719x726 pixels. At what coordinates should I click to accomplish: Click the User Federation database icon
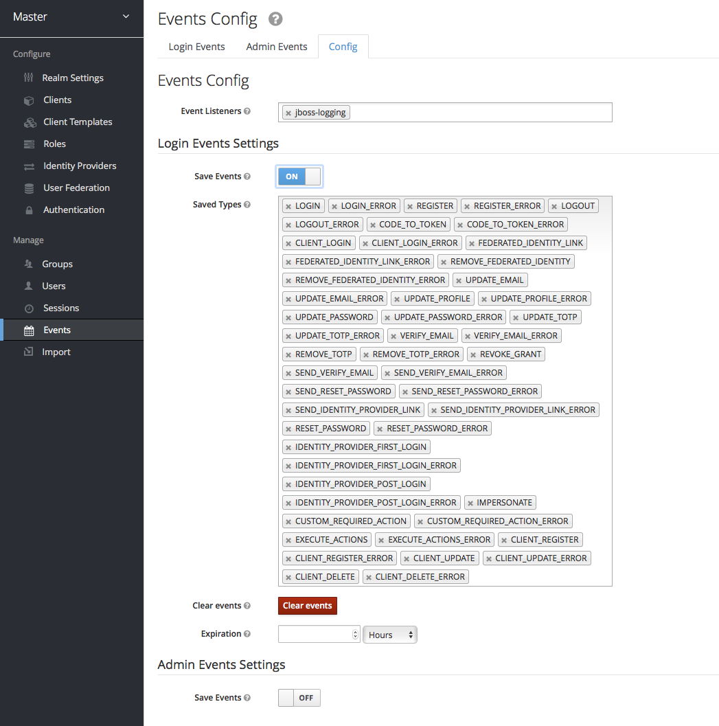pos(29,188)
